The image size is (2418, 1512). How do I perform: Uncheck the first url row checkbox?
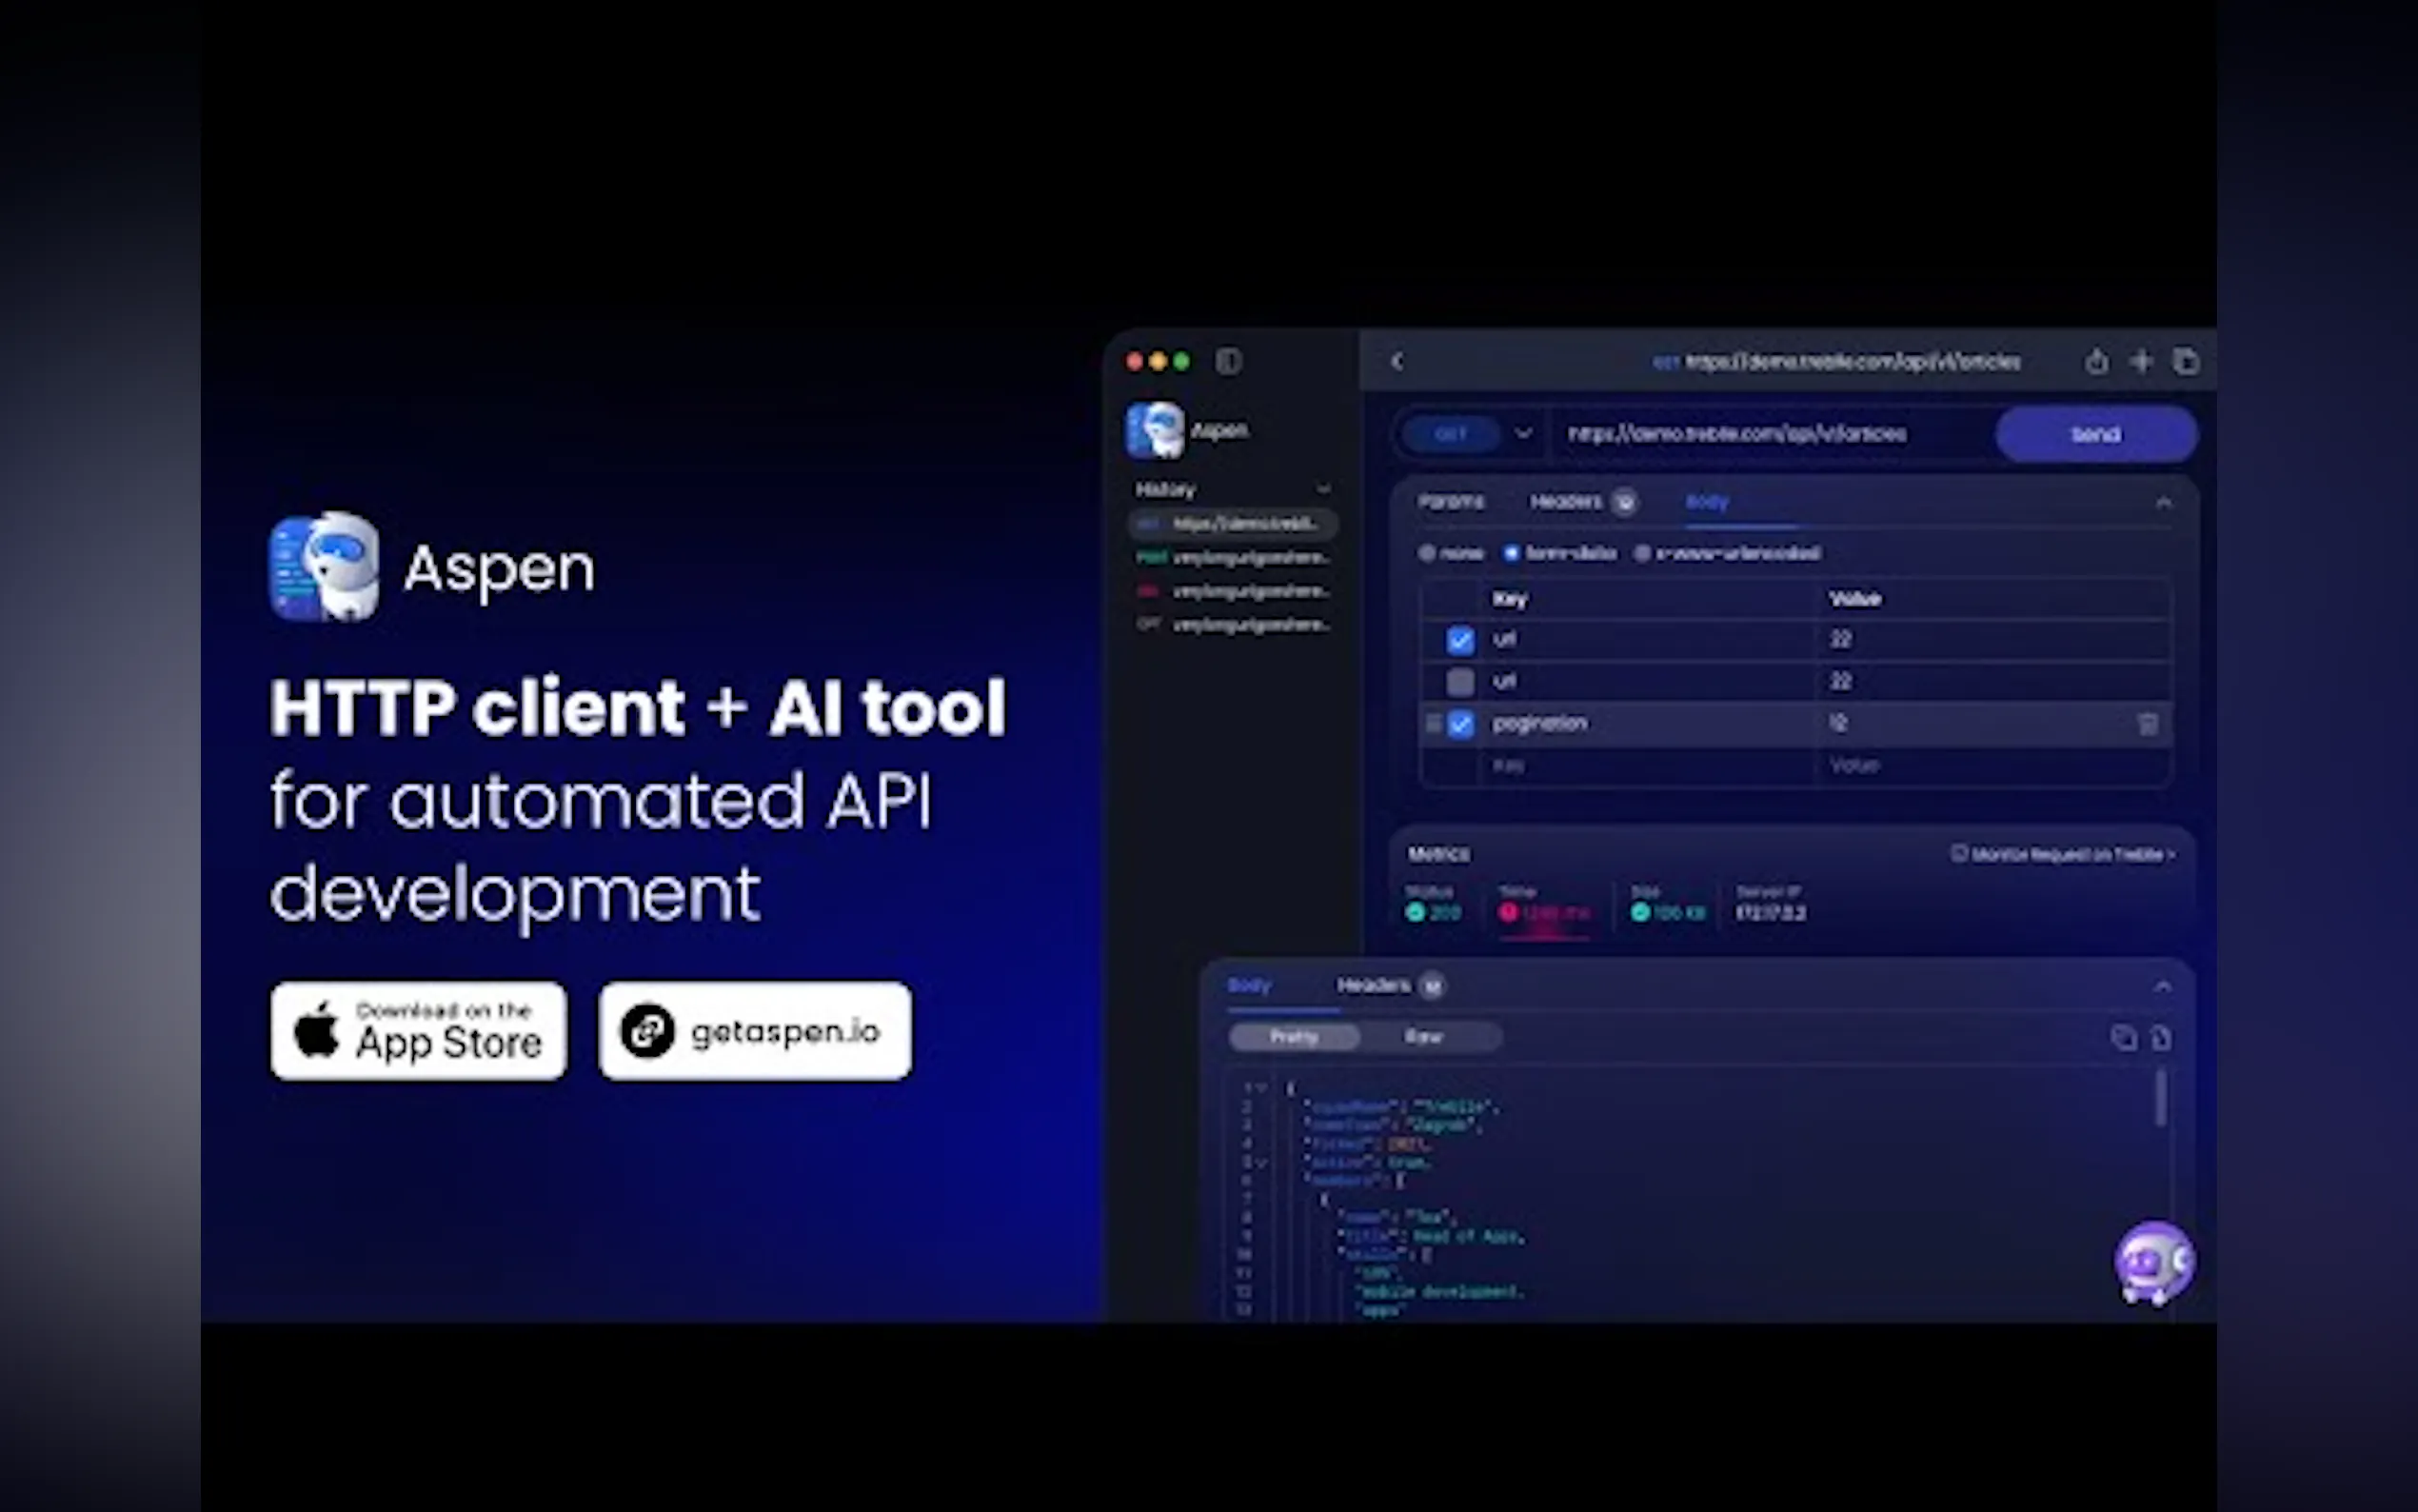click(x=1460, y=640)
